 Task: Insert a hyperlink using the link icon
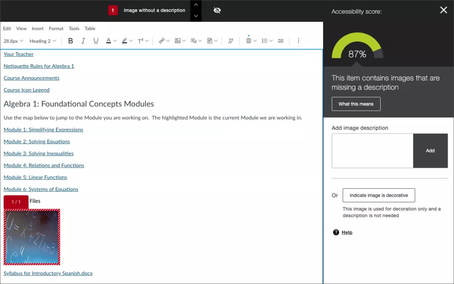[162, 41]
